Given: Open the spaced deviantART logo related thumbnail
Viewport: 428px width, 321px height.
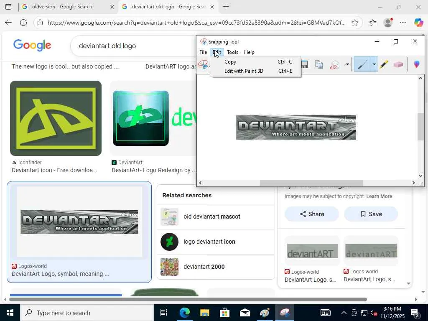Looking at the screenshot, I should coord(371,251).
